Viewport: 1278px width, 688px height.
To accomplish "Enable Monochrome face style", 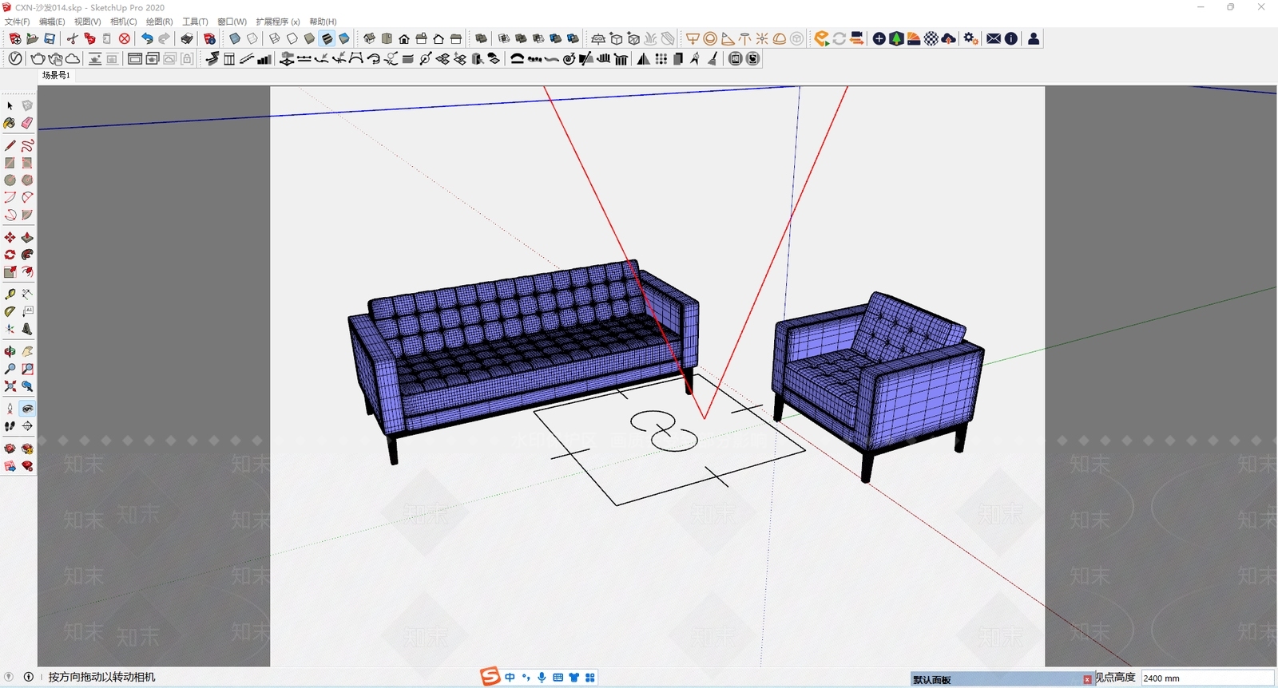I will [345, 38].
